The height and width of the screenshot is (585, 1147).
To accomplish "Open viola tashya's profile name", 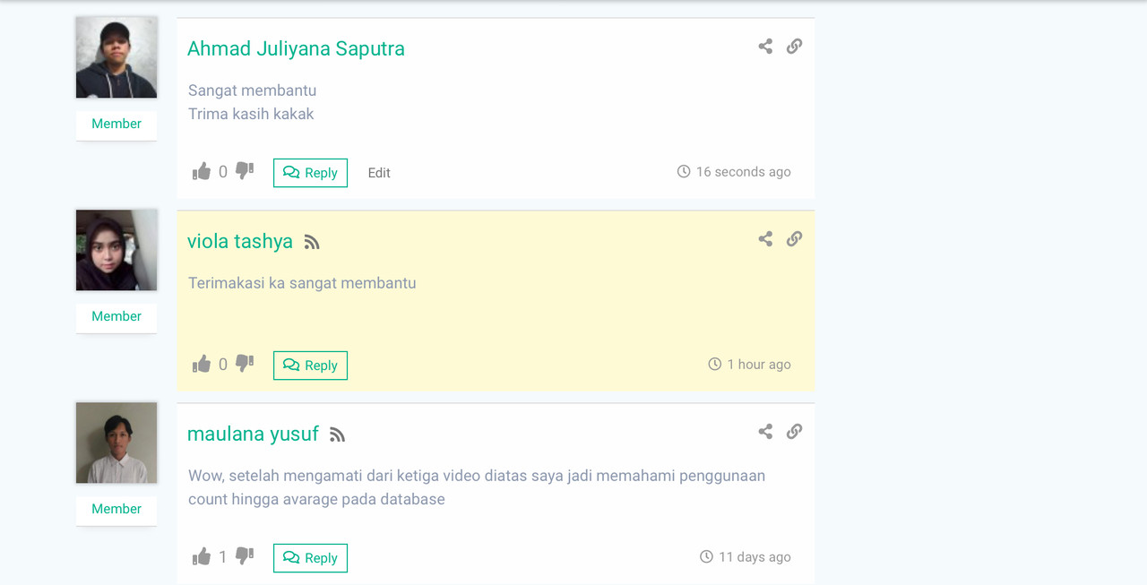I will [x=240, y=241].
